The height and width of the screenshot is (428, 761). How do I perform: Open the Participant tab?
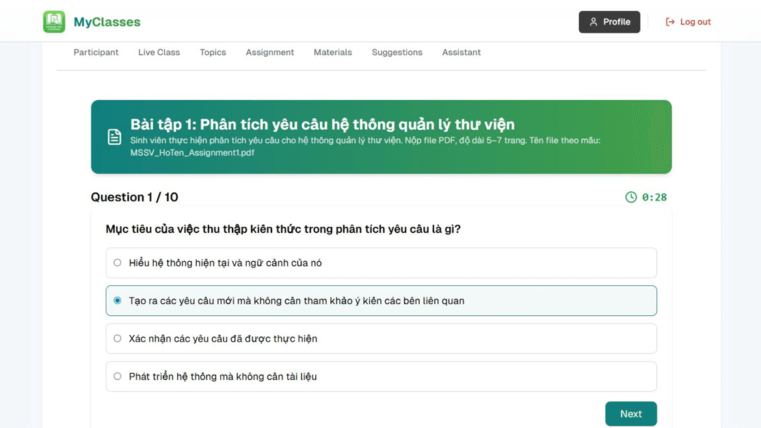(96, 53)
